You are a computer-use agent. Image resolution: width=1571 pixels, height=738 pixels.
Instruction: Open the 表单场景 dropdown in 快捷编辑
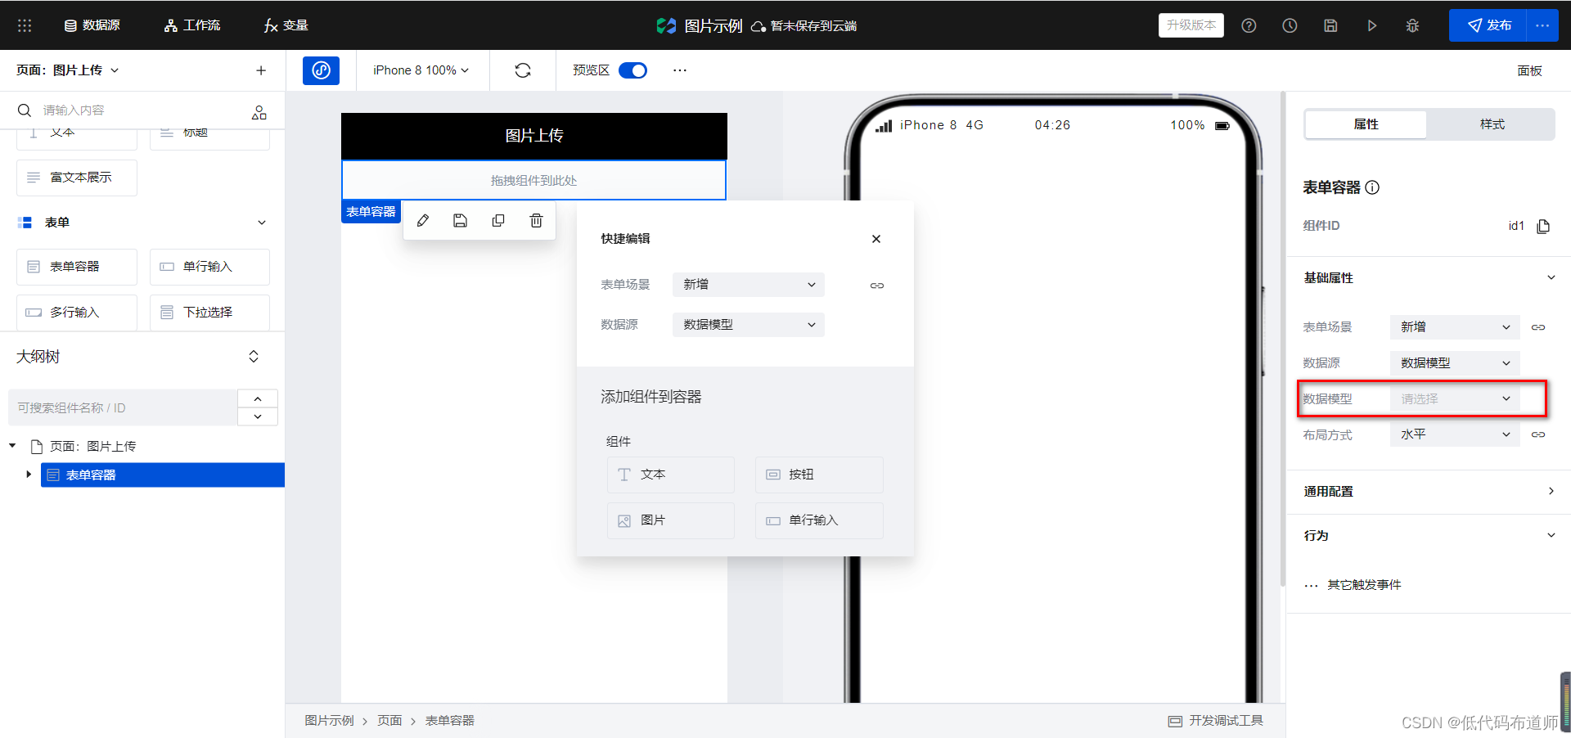[749, 285]
